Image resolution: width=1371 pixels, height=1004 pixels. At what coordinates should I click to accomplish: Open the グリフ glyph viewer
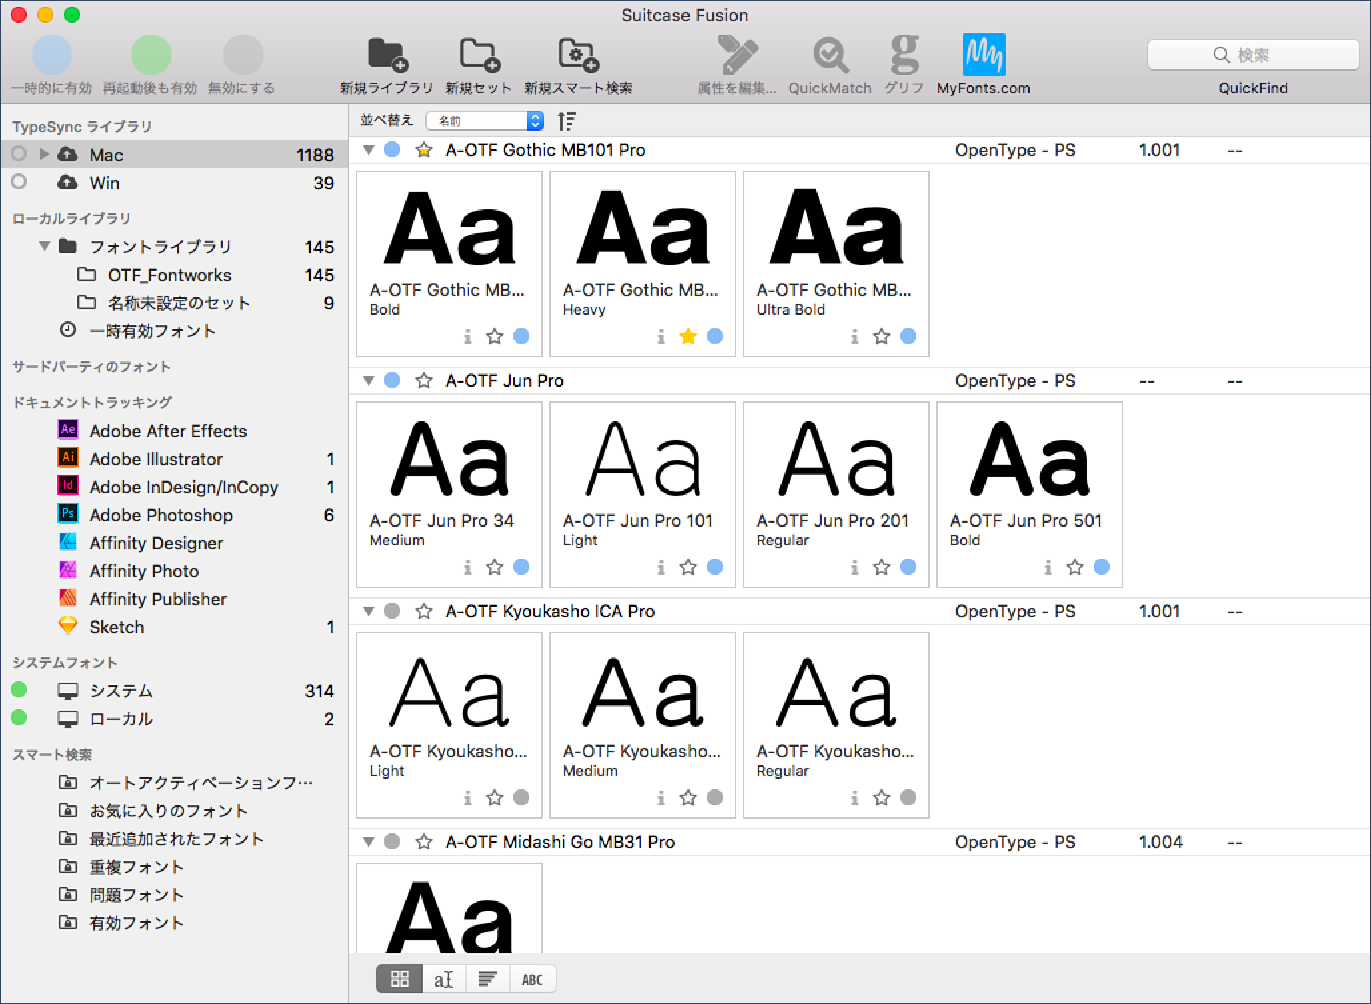pyautogui.click(x=904, y=55)
